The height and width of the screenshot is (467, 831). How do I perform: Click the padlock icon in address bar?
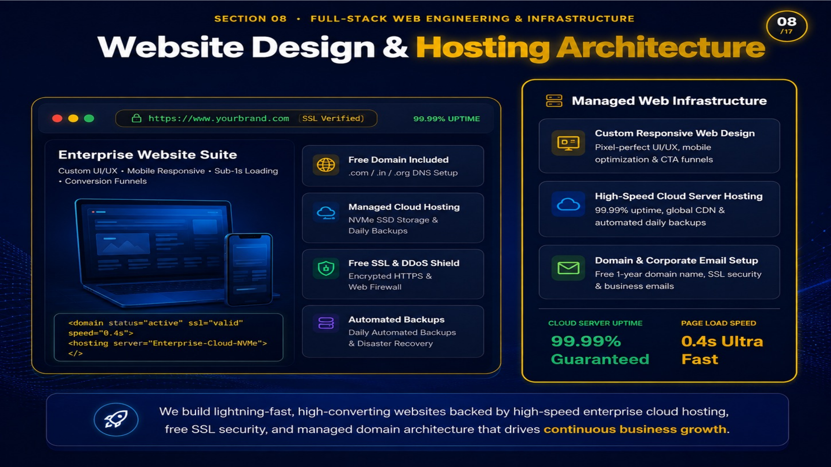[136, 118]
